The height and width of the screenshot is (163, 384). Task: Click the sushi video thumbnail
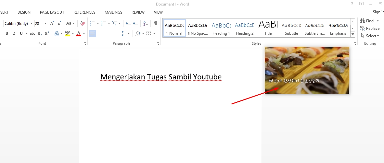(307, 70)
